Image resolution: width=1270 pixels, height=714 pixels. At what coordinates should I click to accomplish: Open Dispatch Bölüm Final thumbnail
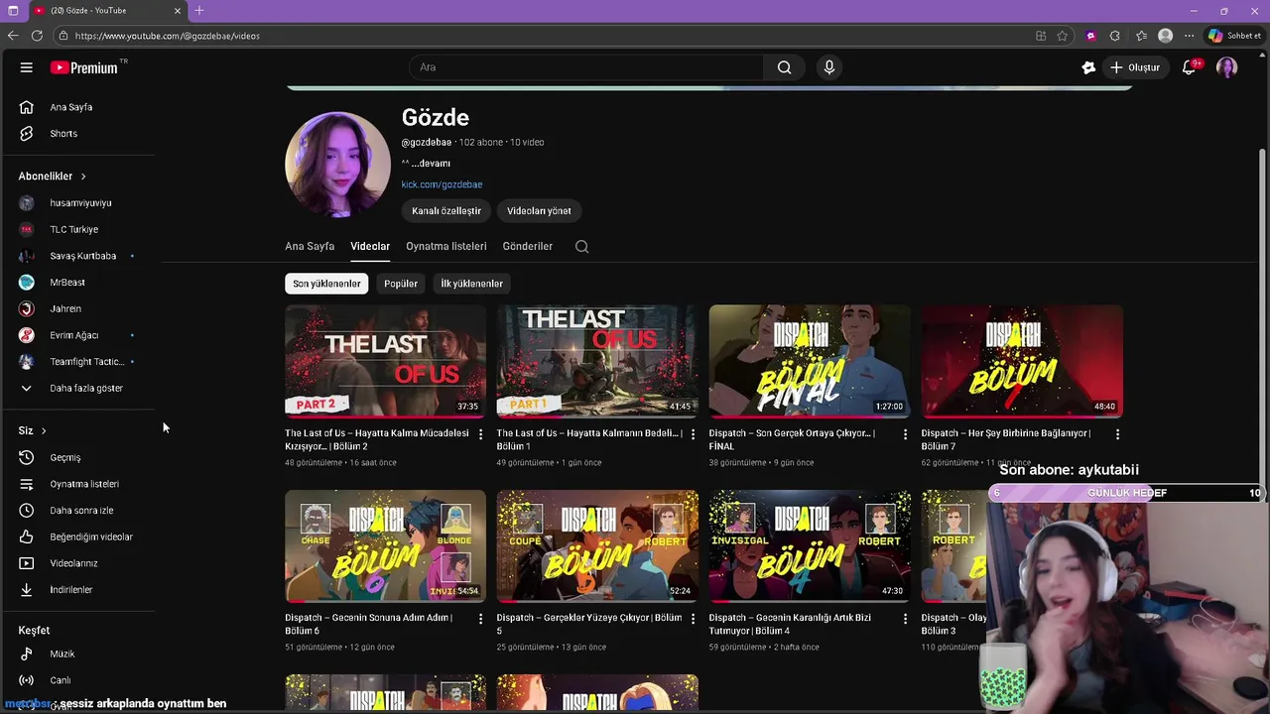tap(810, 361)
